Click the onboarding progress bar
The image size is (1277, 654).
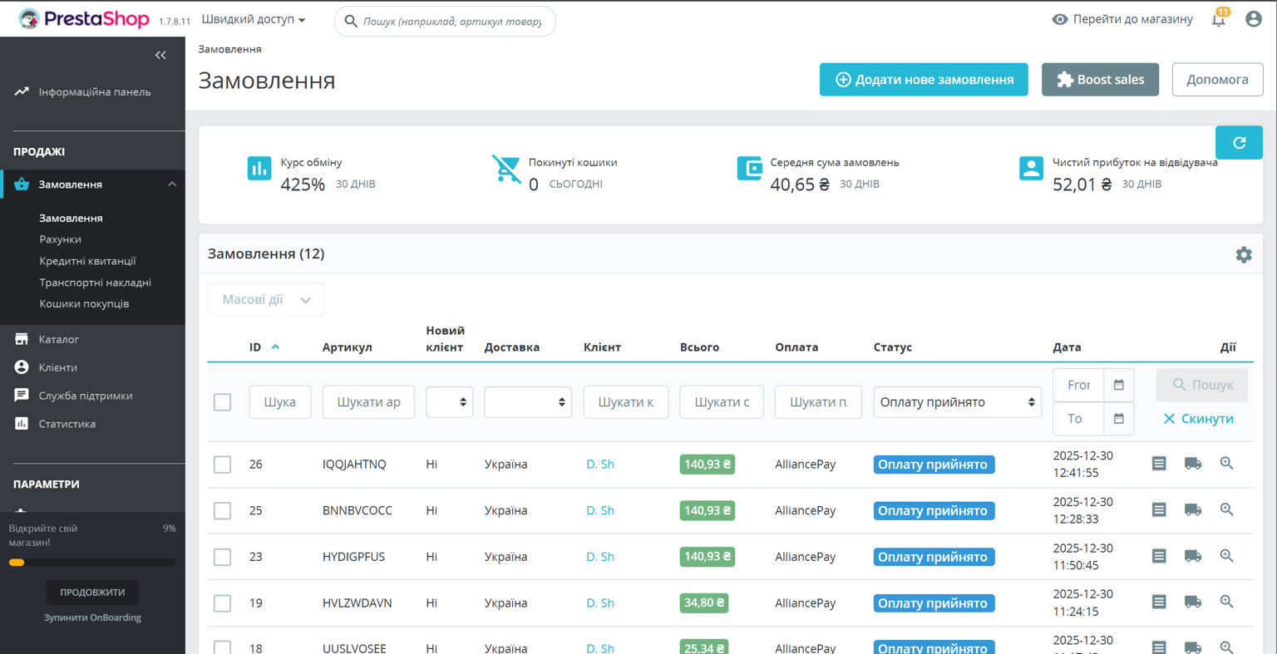pos(92,563)
